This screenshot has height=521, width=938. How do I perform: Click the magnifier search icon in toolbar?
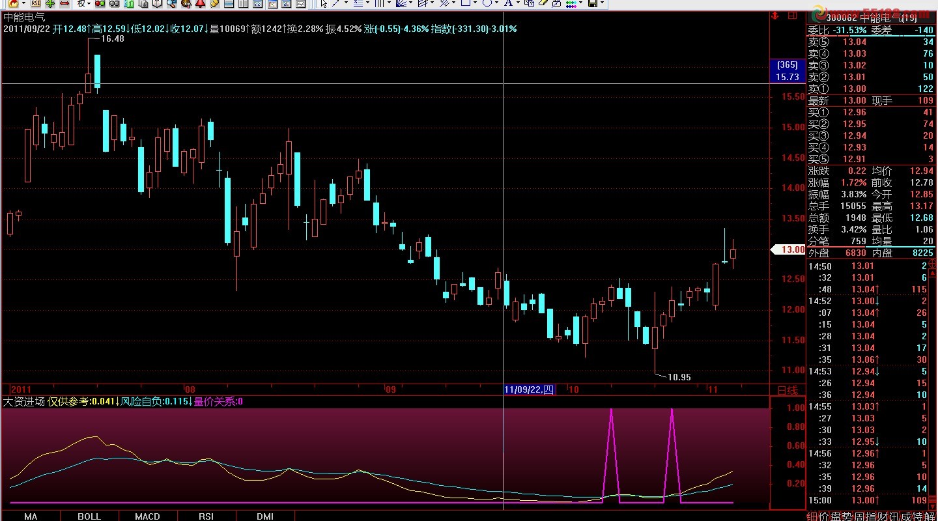[171, 3]
